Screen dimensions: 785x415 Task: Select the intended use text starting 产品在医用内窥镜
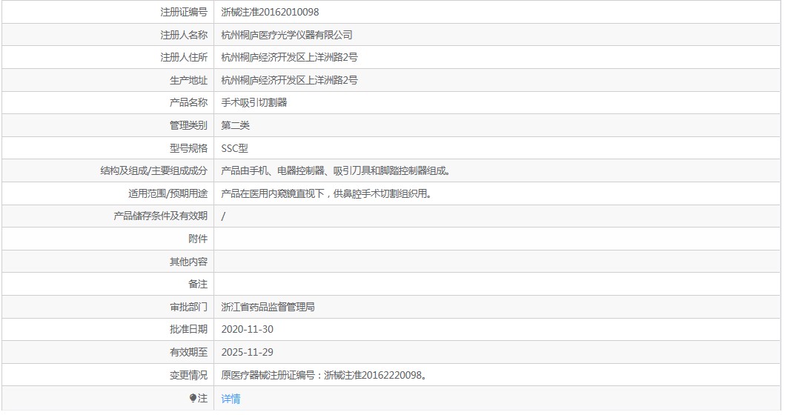tap(327, 193)
